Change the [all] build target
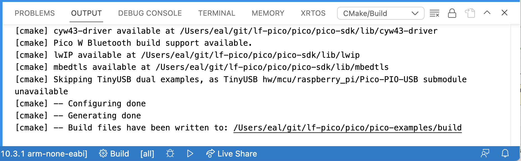Image resolution: width=521 pixels, height=161 pixels. pyautogui.click(x=147, y=154)
